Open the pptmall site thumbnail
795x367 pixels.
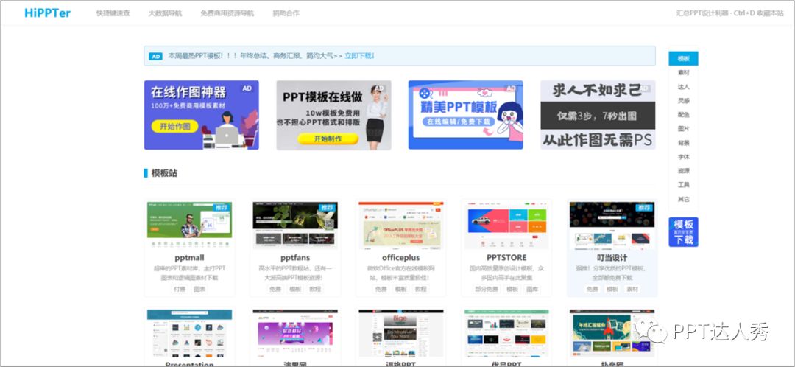[x=190, y=226]
